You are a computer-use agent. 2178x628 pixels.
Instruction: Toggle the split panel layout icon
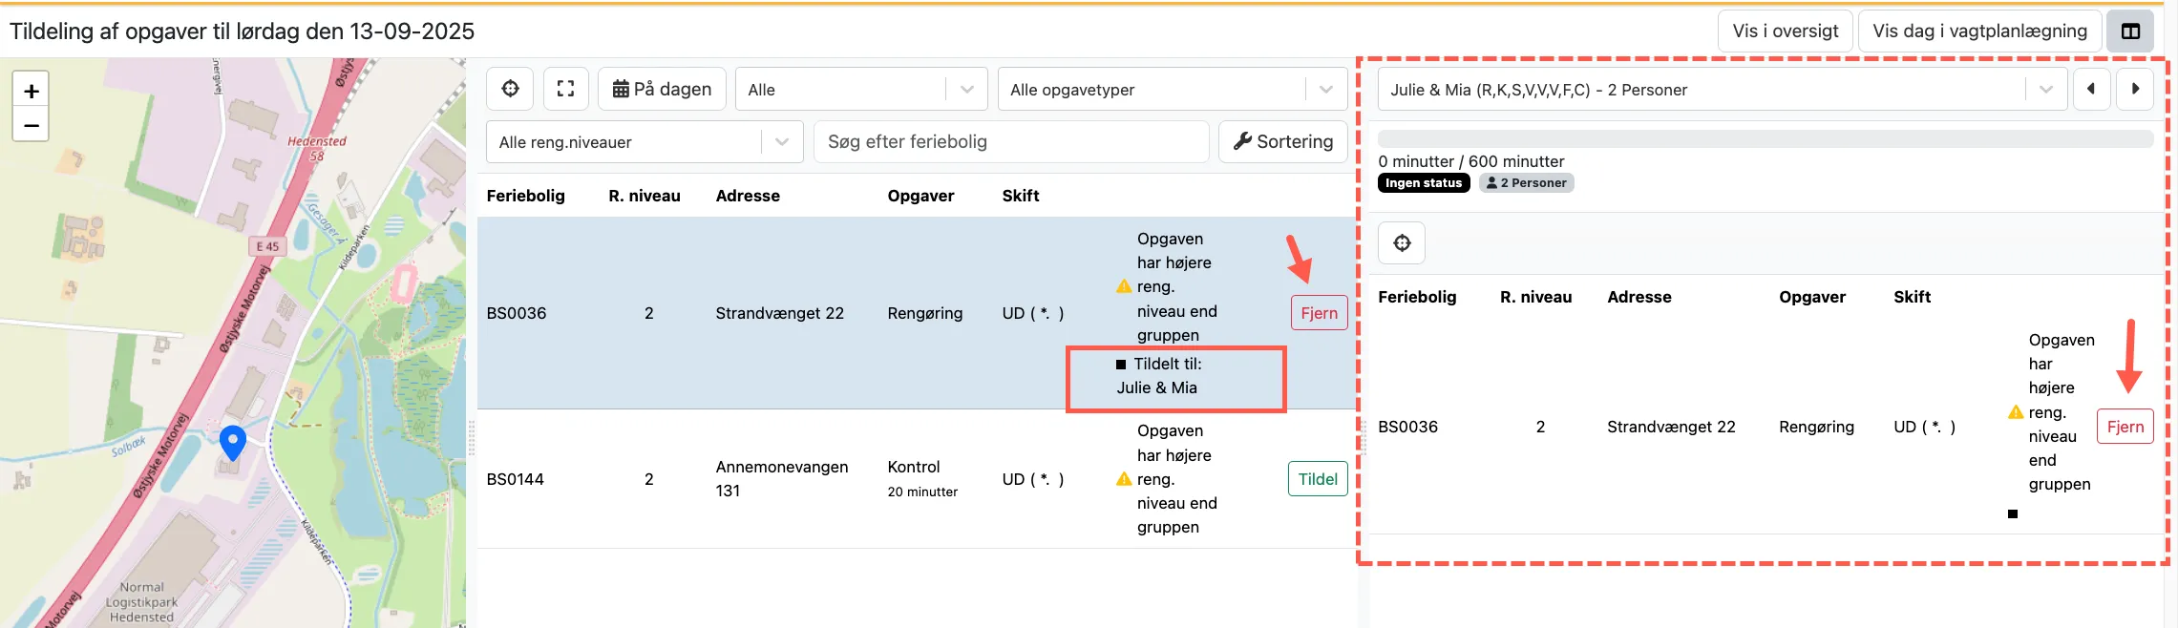(2130, 31)
